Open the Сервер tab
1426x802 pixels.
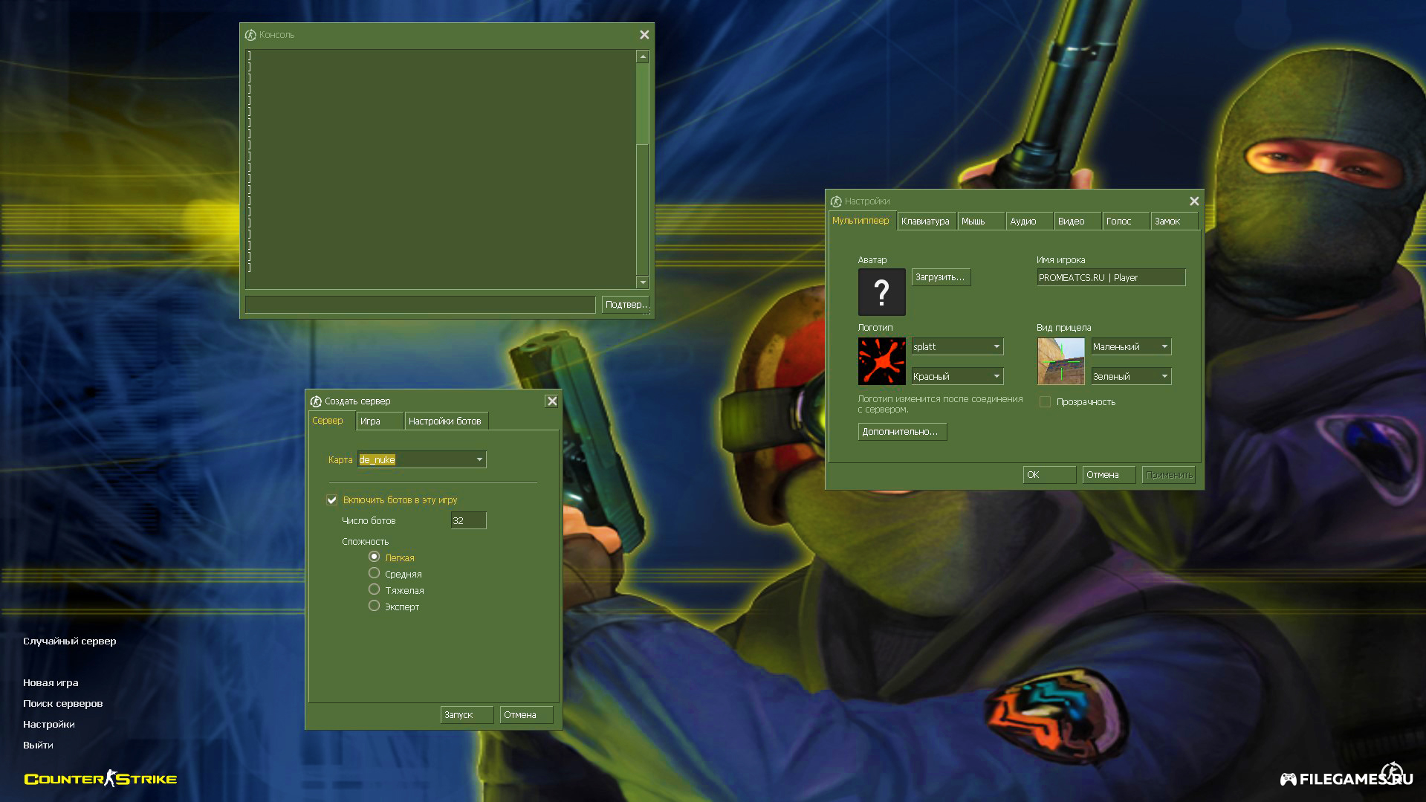click(331, 421)
